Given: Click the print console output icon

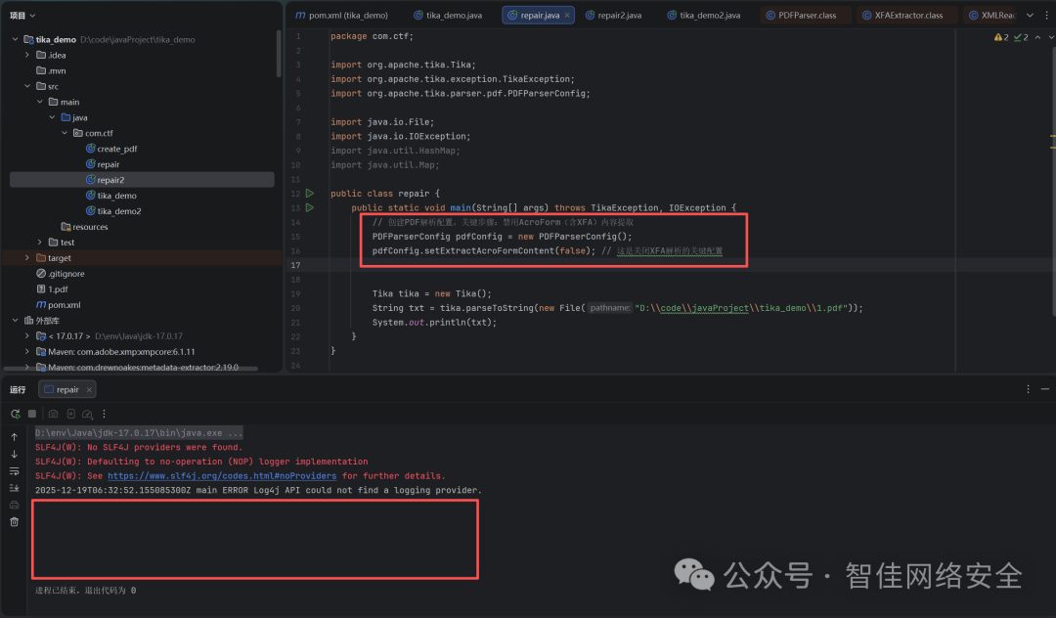Looking at the screenshot, I should point(14,505).
